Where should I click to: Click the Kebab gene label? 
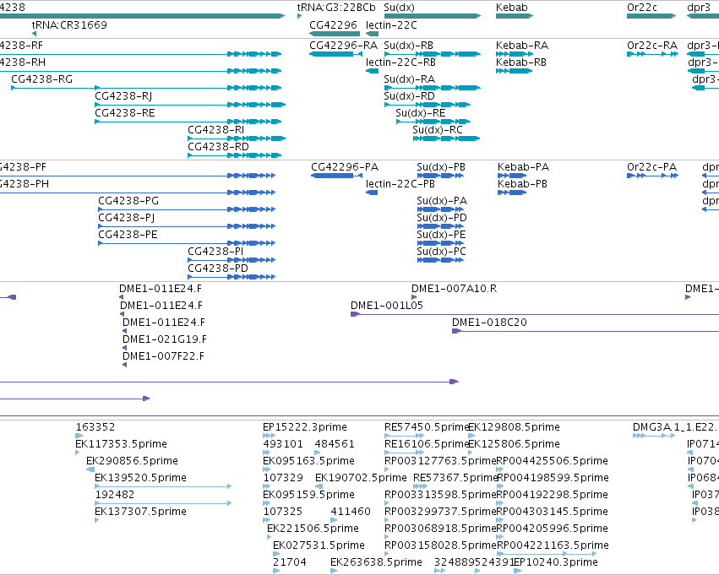(x=512, y=8)
